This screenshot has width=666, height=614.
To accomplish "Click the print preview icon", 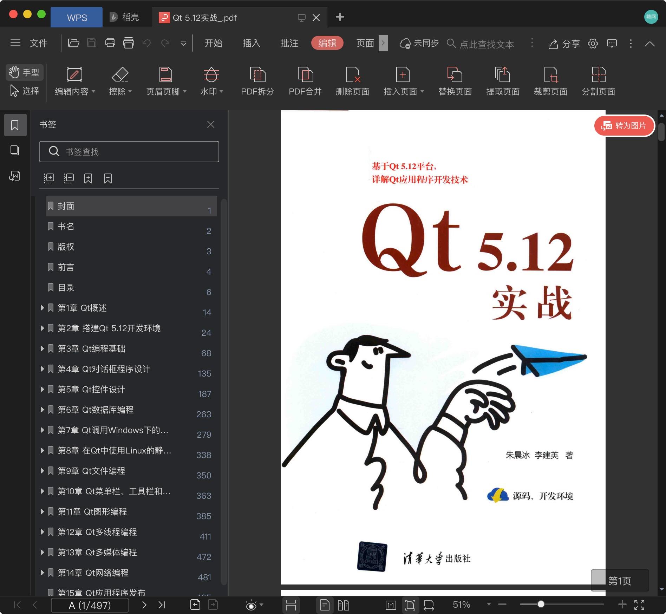I will click(129, 43).
